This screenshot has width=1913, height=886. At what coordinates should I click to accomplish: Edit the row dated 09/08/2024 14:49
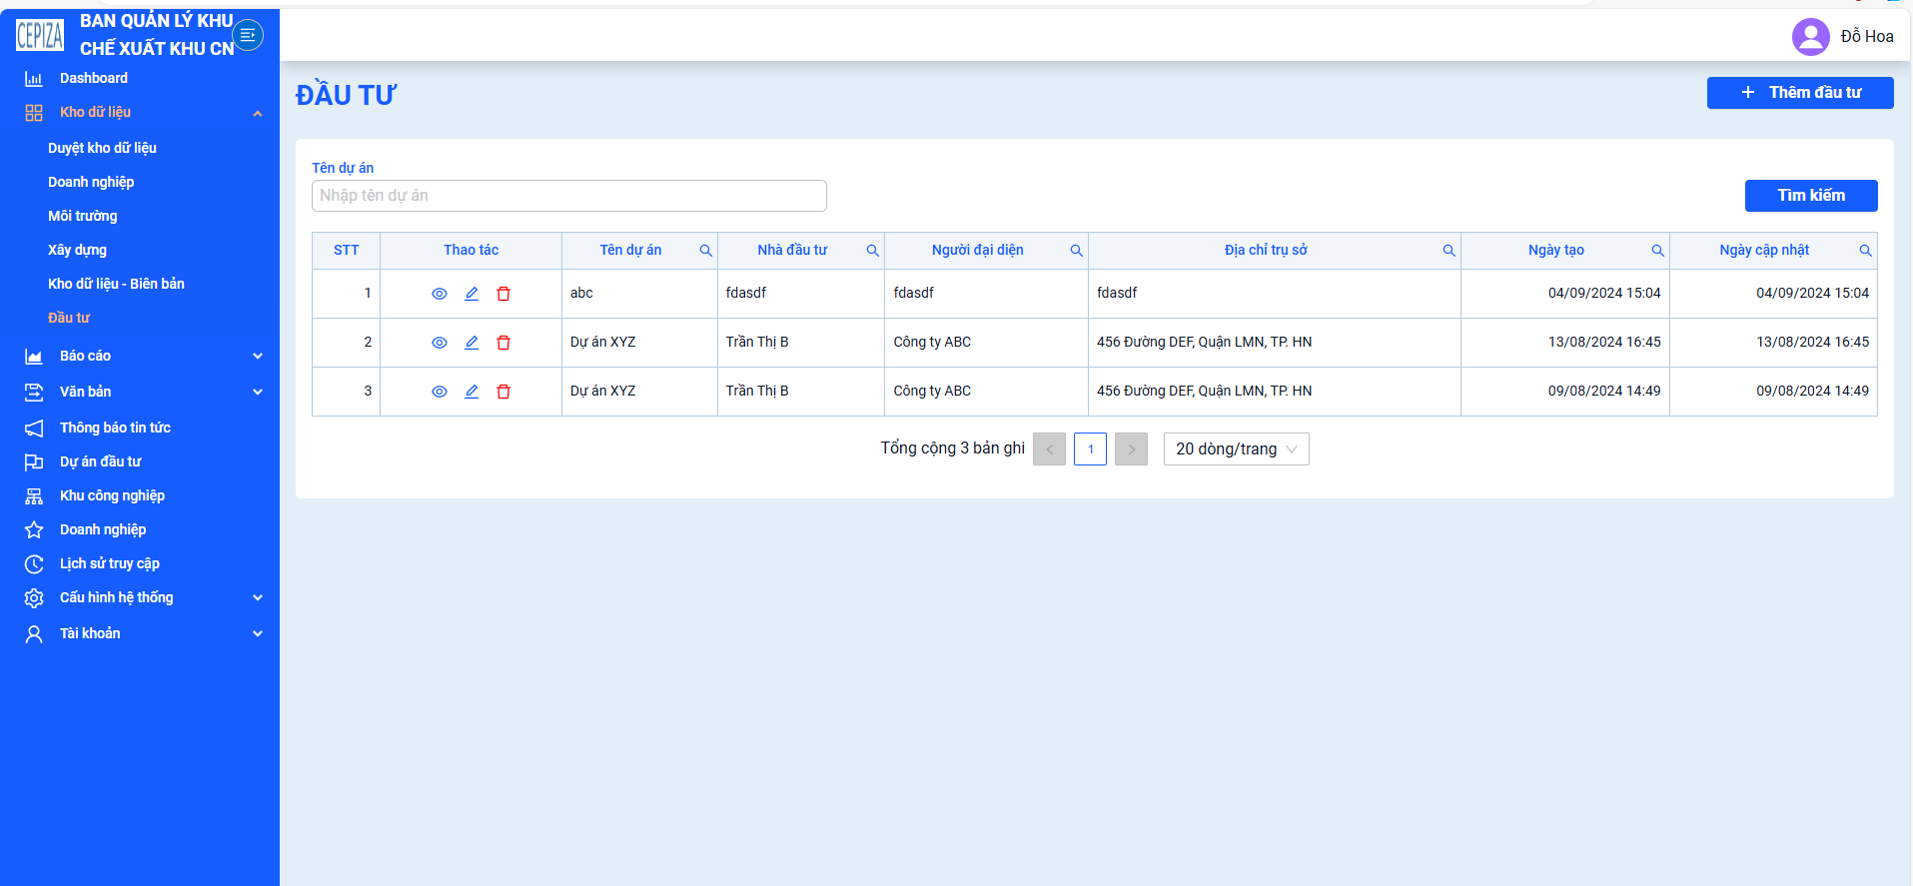click(472, 392)
